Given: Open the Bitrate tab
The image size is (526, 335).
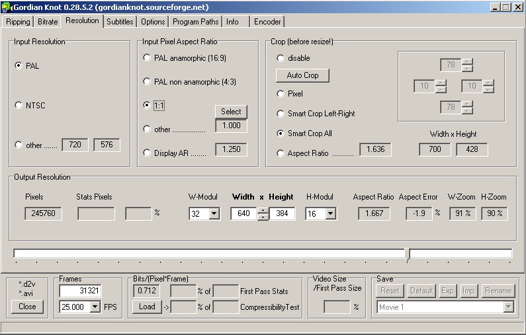Looking at the screenshot, I should [48, 22].
